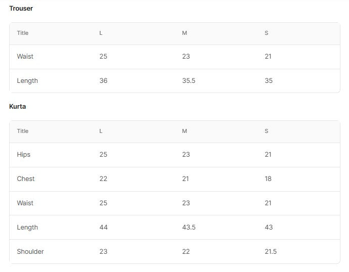This screenshot has height=272, width=349.
Task: Select the Kurta Hips row label
Action: pyautogui.click(x=24, y=155)
